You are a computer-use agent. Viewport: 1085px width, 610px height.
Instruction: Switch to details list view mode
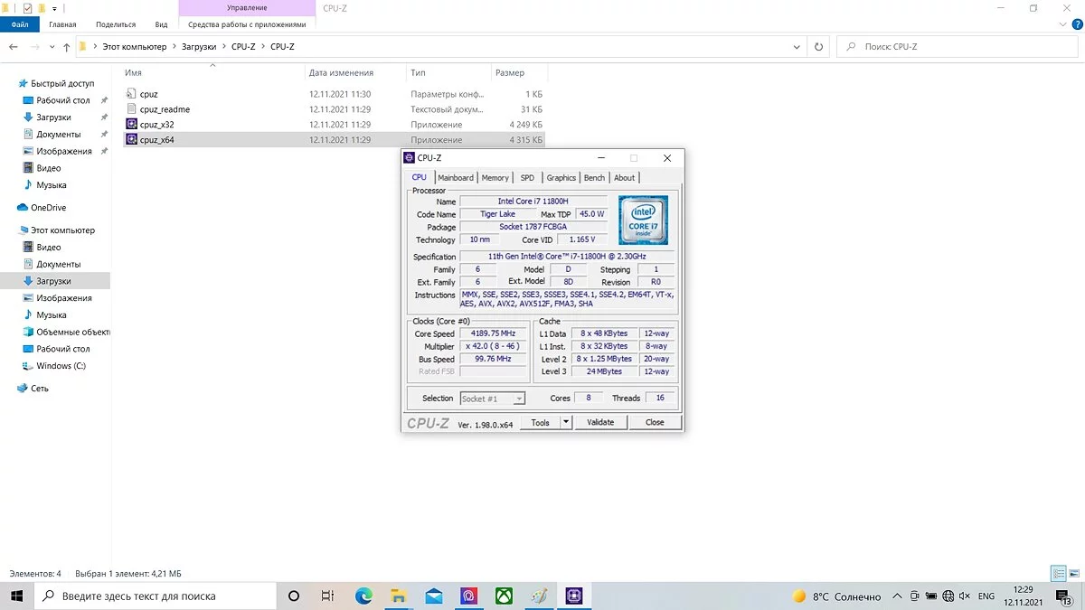1058,574
